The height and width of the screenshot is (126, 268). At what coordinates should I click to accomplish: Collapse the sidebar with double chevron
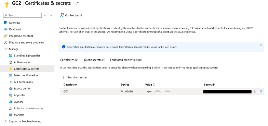(51, 15)
